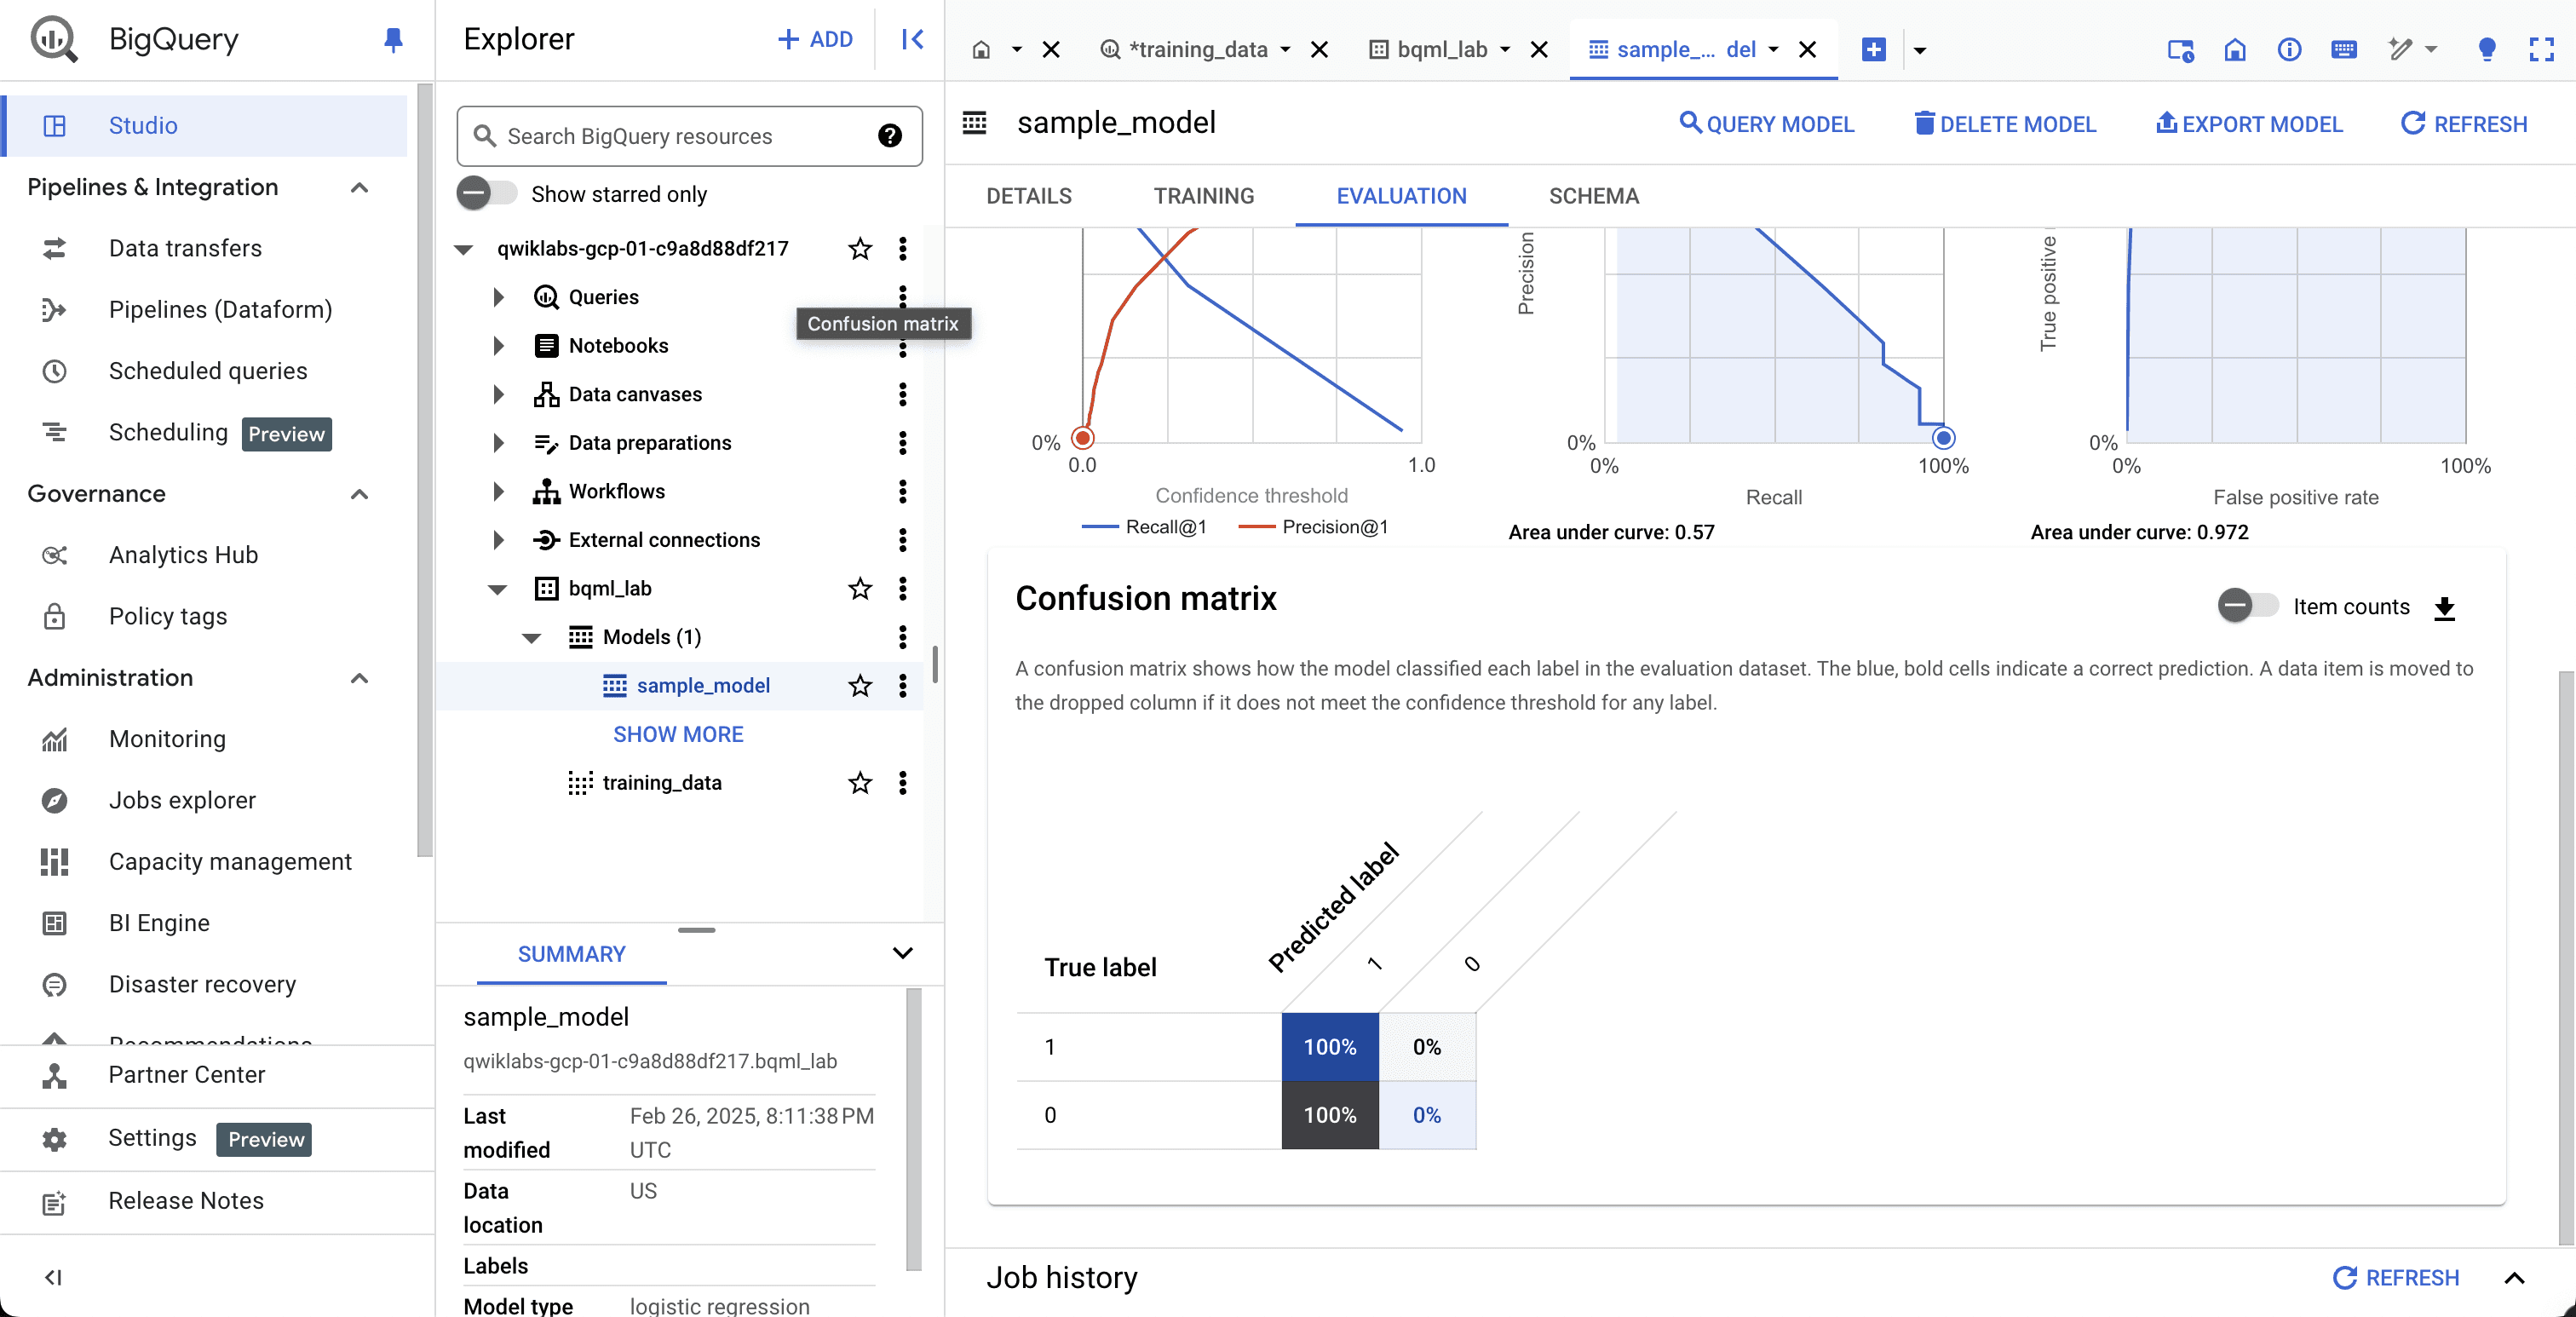
Task: Toggle full screen mode
Action: point(2541,49)
